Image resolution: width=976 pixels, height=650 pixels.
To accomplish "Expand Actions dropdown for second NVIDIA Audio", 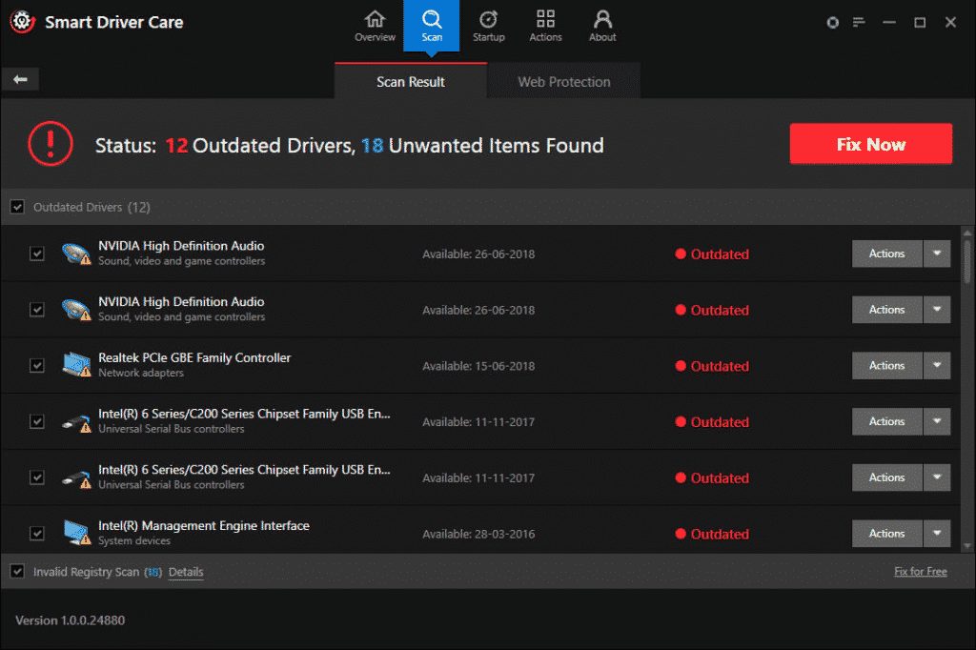I will (937, 310).
